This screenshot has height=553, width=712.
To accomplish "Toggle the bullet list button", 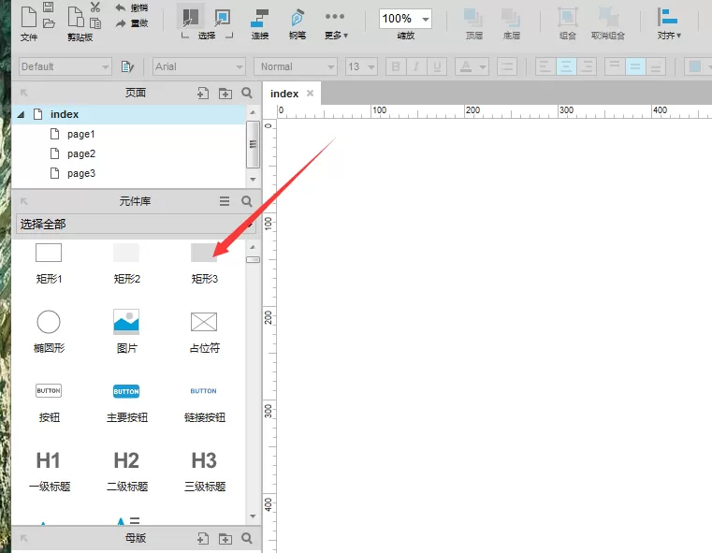I will [507, 66].
